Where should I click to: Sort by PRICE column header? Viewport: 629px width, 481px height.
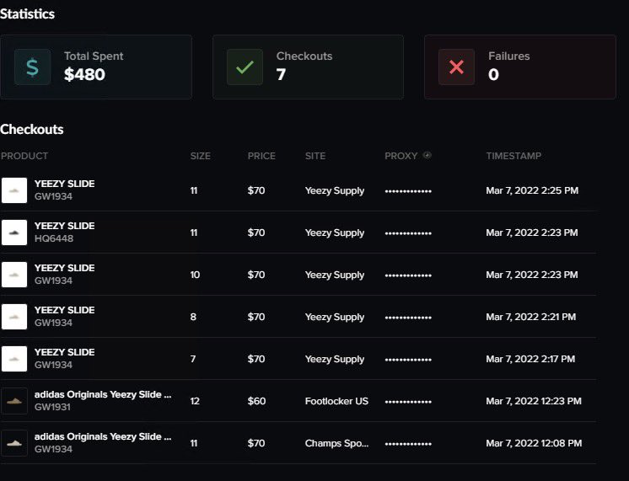[x=261, y=156]
